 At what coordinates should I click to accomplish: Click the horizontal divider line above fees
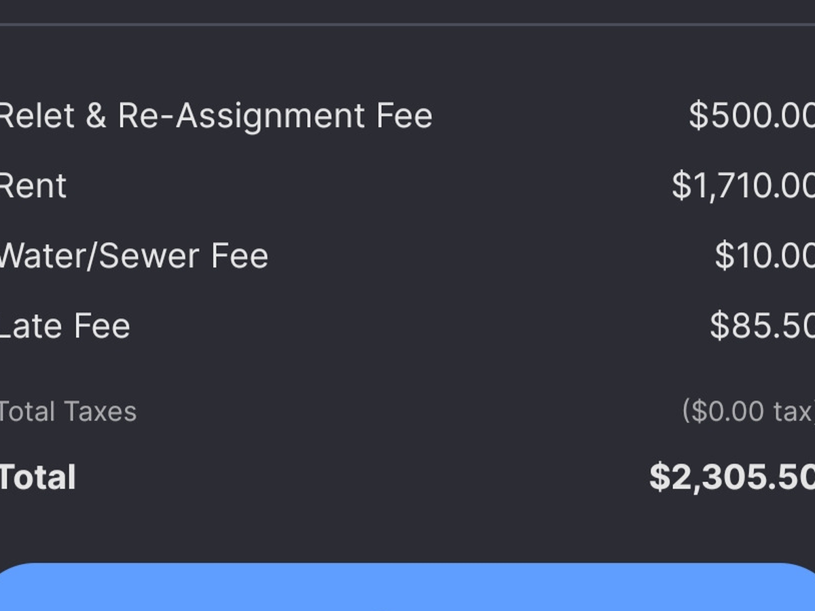point(407,24)
